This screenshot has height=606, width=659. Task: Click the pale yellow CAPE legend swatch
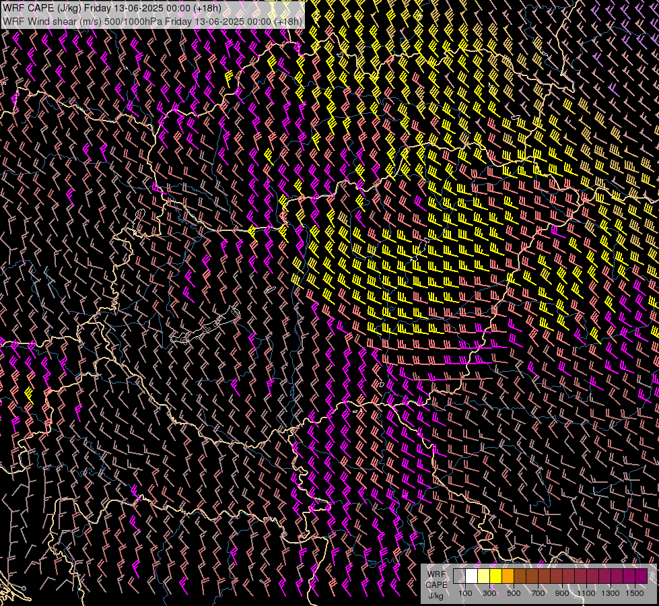tap(484, 576)
